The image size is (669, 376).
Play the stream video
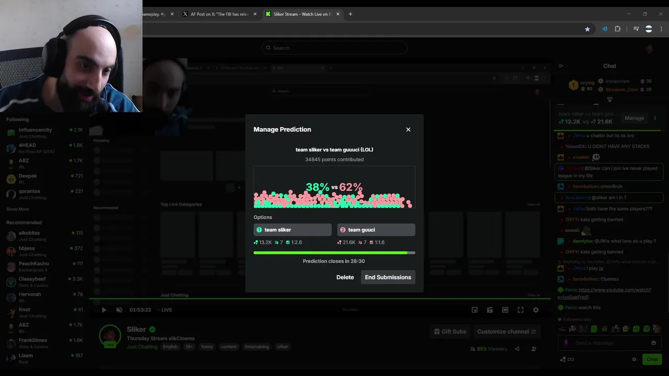point(104,310)
